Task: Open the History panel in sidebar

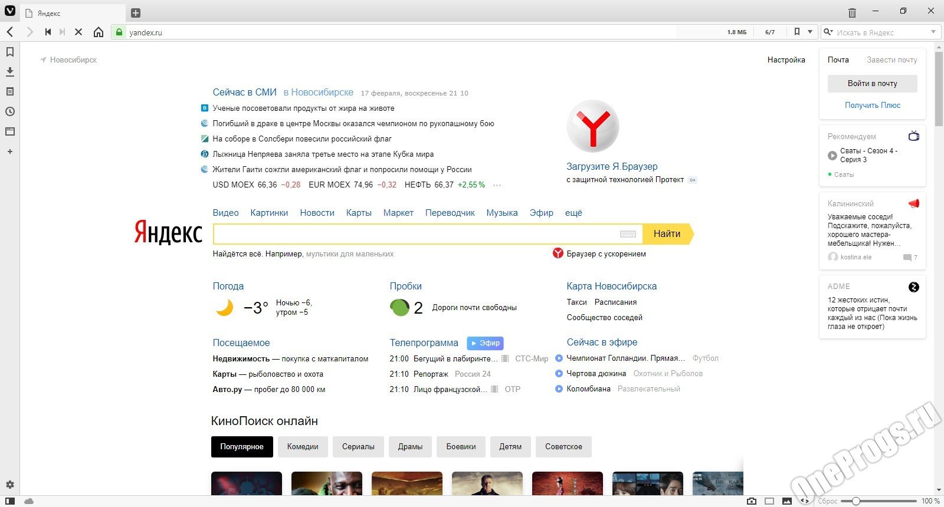Action: pos(10,111)
